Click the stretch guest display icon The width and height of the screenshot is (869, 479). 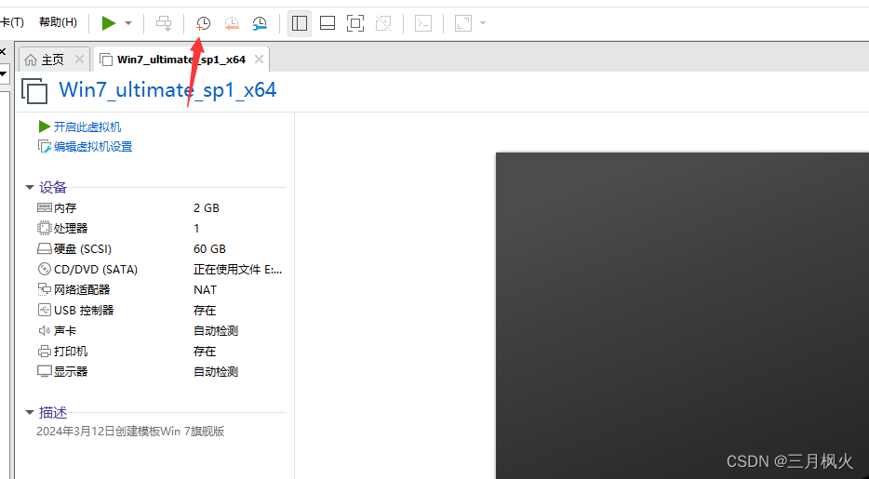pos(462,23)
